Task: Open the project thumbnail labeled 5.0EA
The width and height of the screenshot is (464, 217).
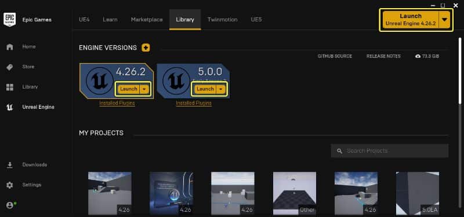Action: [x=418, y=193]
